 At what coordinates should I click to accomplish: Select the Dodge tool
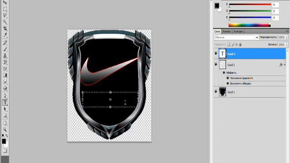[x=5, y=88]
